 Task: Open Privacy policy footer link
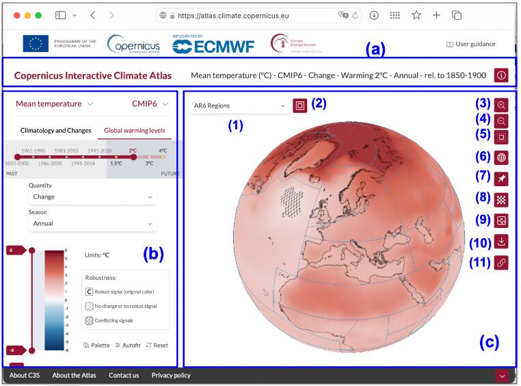[x=171, y=375]
